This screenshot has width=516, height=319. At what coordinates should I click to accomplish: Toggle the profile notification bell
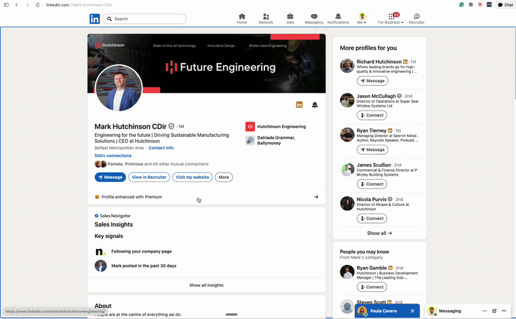pos(315,105)
